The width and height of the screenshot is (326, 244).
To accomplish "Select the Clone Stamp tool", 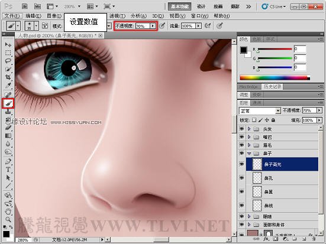I will 8,112.
